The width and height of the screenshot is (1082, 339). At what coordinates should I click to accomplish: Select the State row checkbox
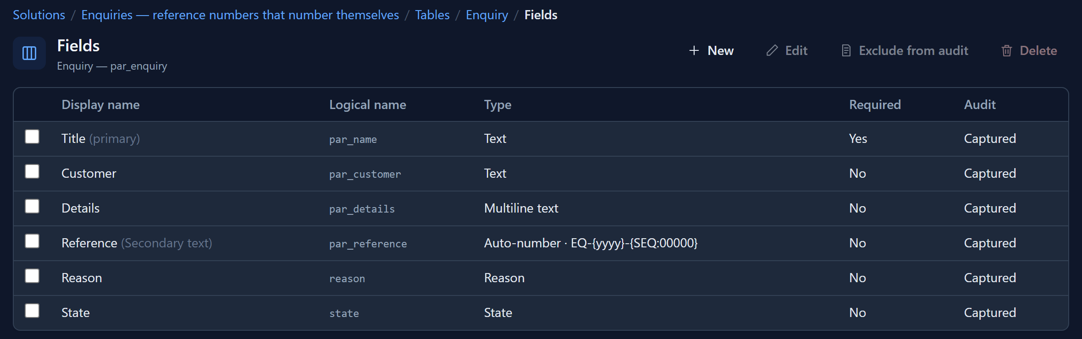click(32, 311)
